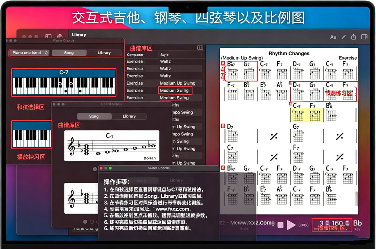Click the small piano keyboard below C-7
Image resolution: width=376 pixels, height=249 pixels.
tap(32, 135)
